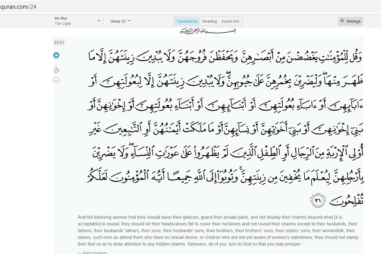The image size is (381, 254).
Task: Click the settings gear icon
Action: point(342,21)
